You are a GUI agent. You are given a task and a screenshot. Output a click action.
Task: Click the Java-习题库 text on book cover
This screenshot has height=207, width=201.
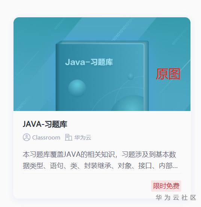pyautogui.click(x=89, y=62)
